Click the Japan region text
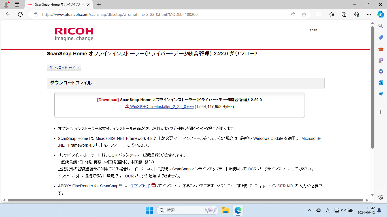The image size is (387, 217). click(312, 30)
